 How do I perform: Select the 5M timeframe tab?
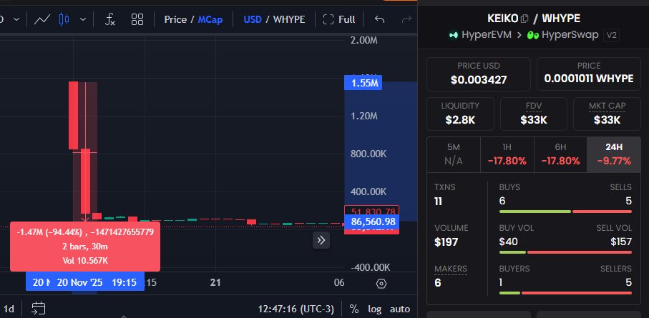(x=454, y=154)
